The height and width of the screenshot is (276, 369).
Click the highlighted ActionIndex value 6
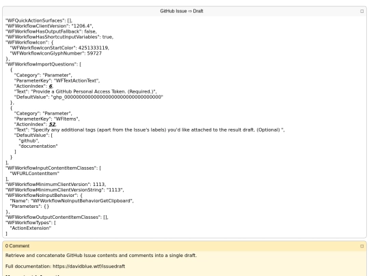coord(51,86)
